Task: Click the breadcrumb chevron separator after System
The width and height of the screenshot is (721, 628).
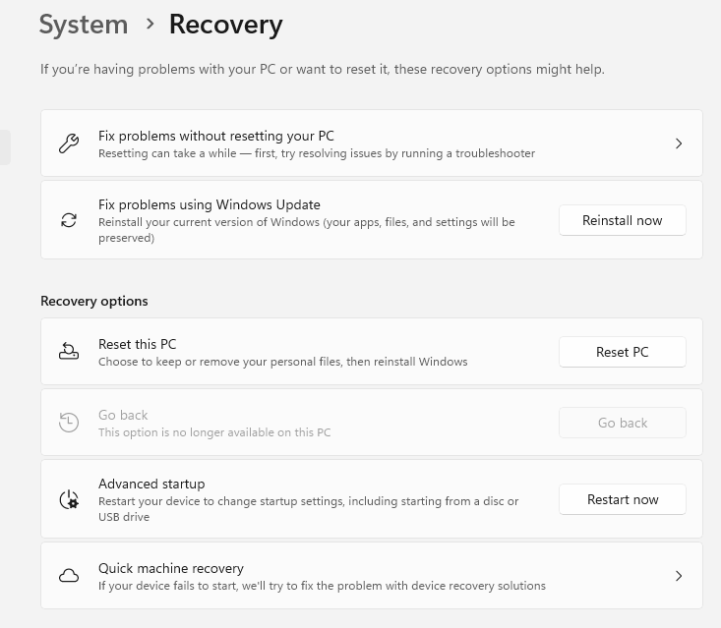Action: [150, 24]
